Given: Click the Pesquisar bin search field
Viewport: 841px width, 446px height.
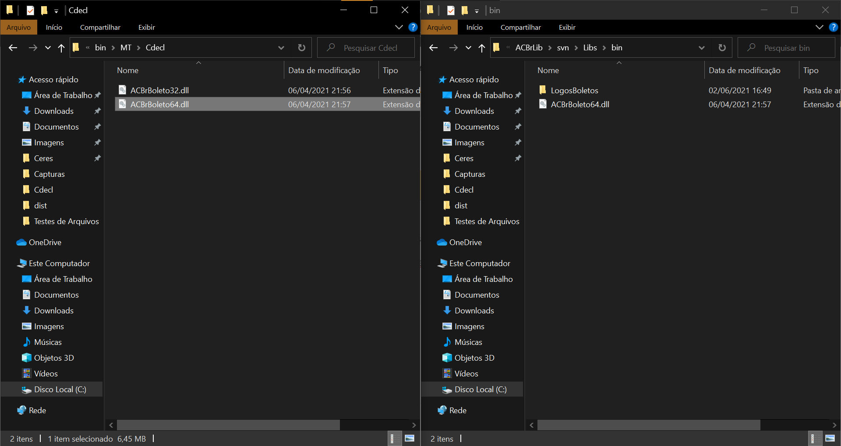Looking at the screenshot, I should [x=787, y=48].
